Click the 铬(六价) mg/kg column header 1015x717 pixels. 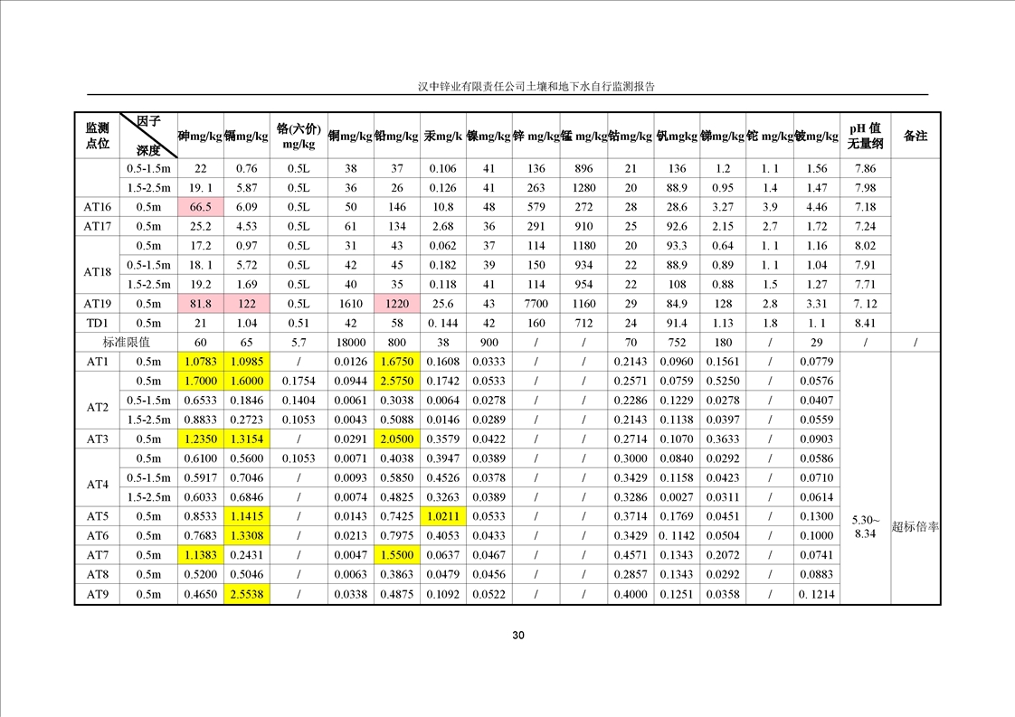point(299,136)
